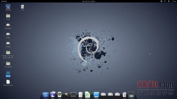Open the user menu in top-right corner

[174, 1]
